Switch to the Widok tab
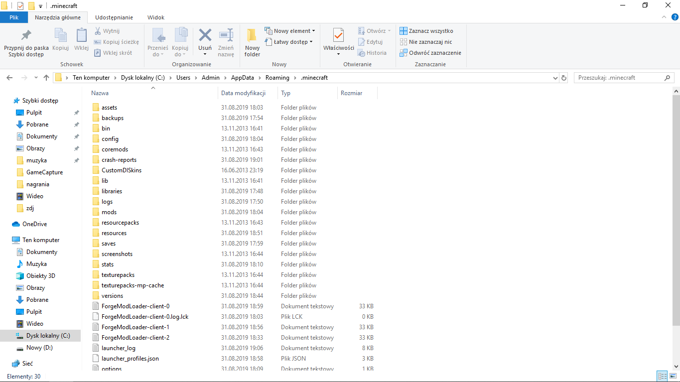The width and height of the screenshot is (680, 382). pos(155,17)
